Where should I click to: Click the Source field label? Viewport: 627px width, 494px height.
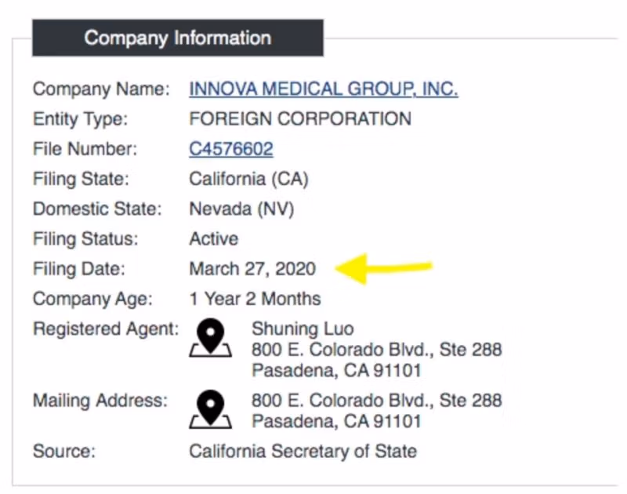63,451
